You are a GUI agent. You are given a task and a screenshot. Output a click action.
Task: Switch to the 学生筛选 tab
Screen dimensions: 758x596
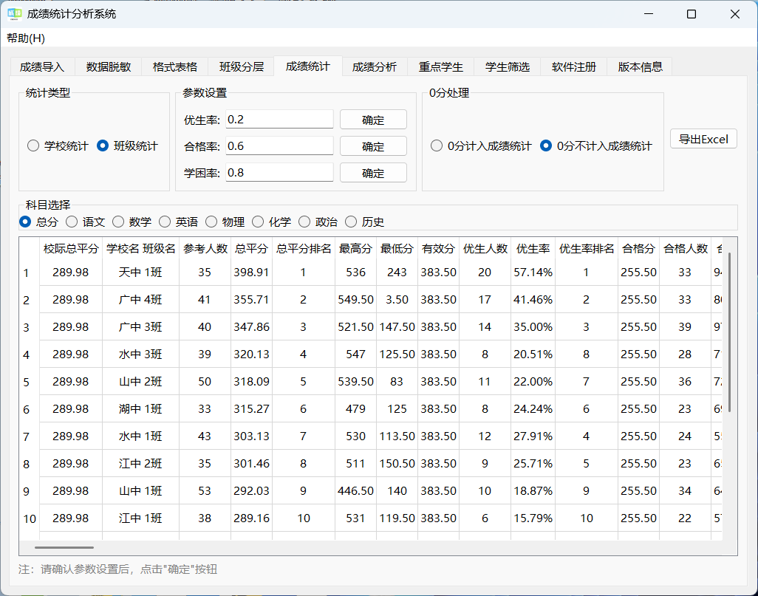[508, 66]
